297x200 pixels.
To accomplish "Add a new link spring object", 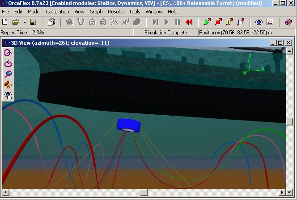I will pyautogui.click(x=126, y=22).
